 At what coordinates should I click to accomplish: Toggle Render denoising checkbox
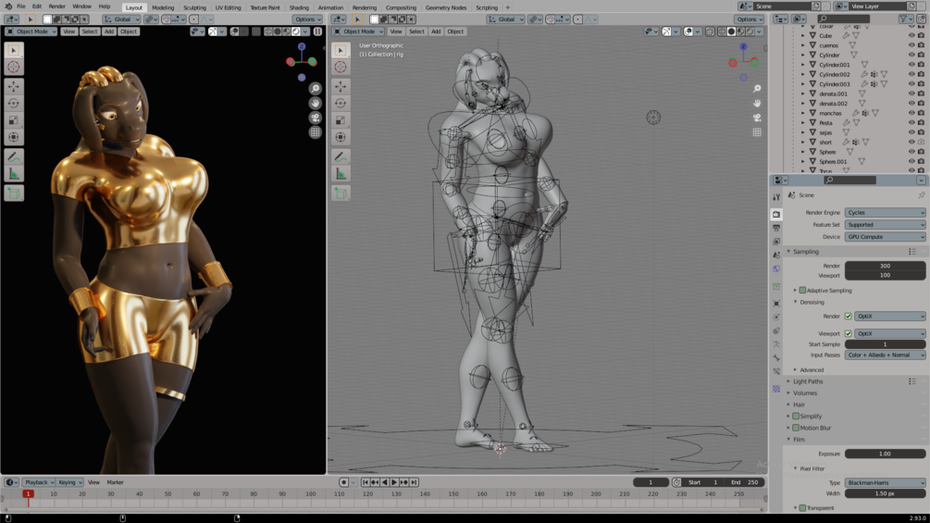pos(849,317)
